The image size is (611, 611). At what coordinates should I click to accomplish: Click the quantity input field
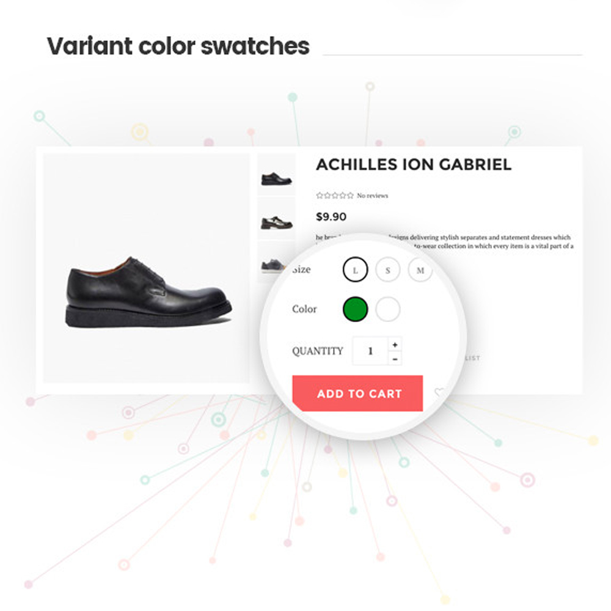coord(370,351)
